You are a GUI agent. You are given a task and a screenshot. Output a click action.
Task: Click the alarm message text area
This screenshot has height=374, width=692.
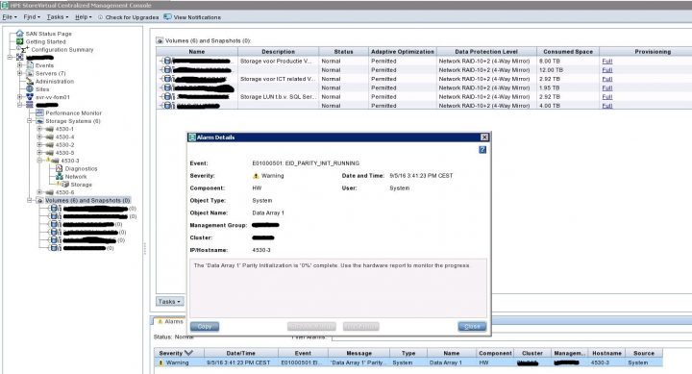(x=338, y=287)
